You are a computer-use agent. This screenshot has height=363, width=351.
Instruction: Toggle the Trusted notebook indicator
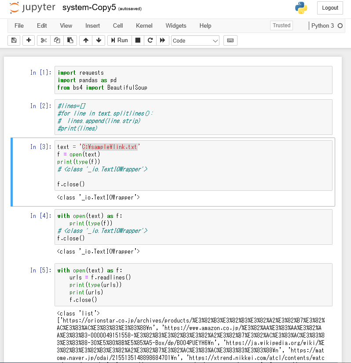click(282, 25)
